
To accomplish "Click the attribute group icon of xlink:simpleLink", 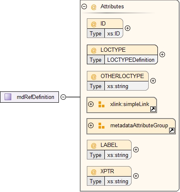I will point(101,104).
